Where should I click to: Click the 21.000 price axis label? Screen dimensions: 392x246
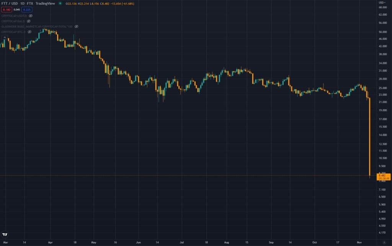coord(383,102)
